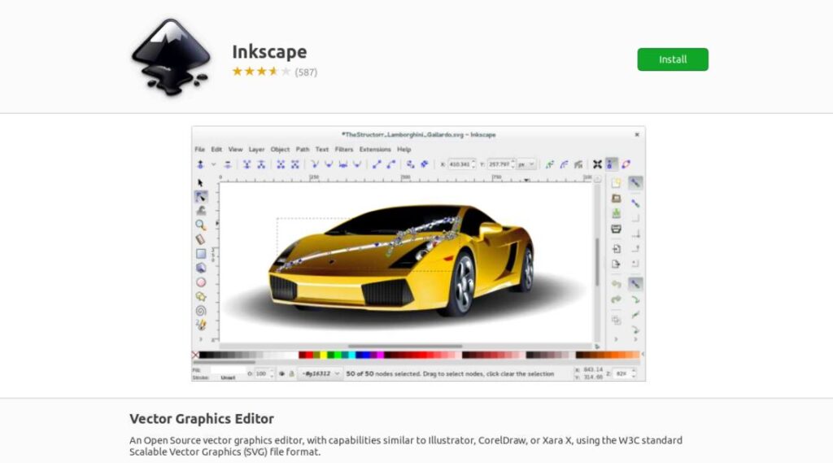Screen dimensions: 833x463
Task: Click the opacity O value stepper
Action: click(x=272, y=374)
